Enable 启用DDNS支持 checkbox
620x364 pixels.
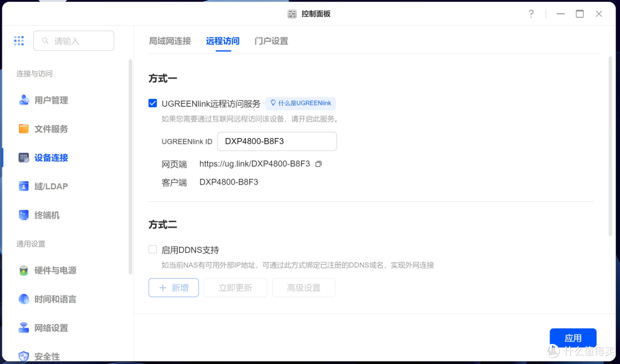click(153, 249)
